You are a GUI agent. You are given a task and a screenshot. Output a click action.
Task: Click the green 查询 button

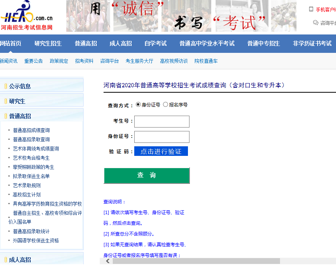pyautogui.click(x=147, y=175)
